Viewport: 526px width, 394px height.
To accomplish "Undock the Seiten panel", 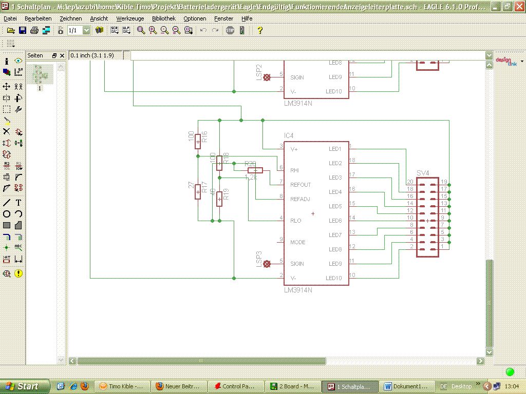I will coord(54,55).
